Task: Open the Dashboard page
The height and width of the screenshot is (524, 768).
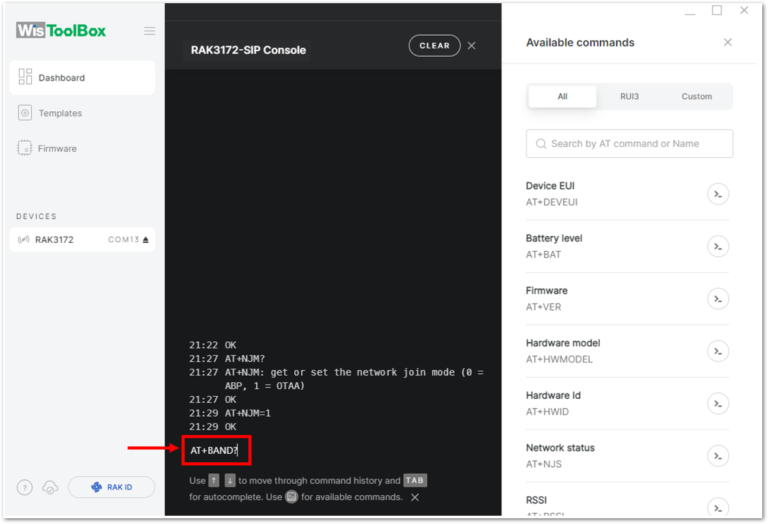Action: (x=82, y=78)
